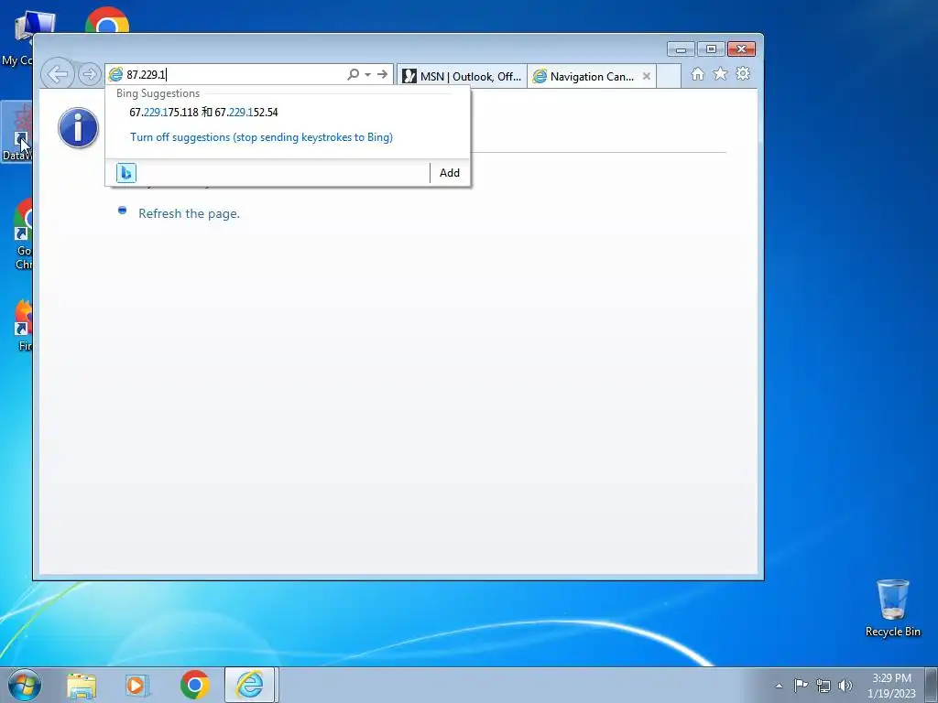The image size is (938, 703).
Task: Open the Action Center flag icon
Action: (801, 685)
